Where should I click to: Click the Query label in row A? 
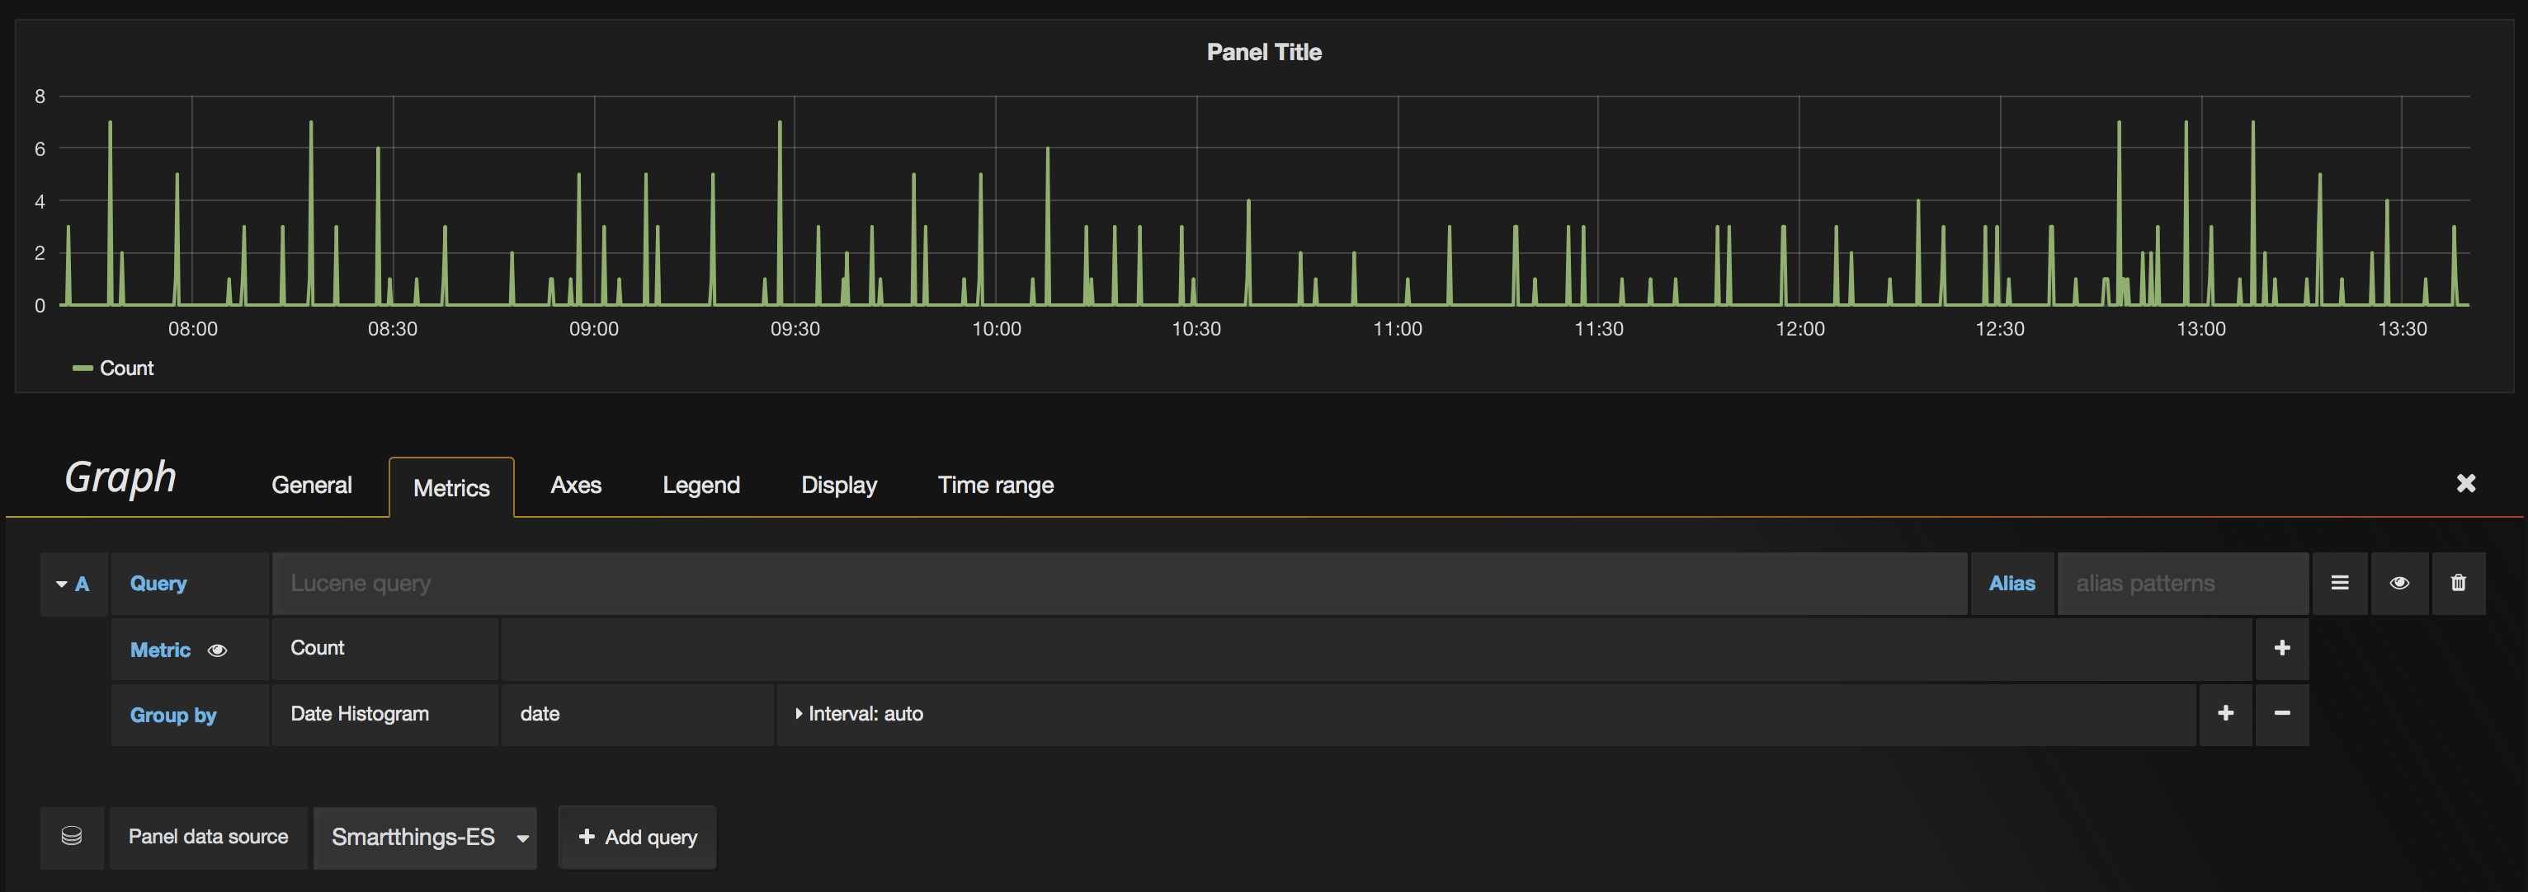coord(158,583)
